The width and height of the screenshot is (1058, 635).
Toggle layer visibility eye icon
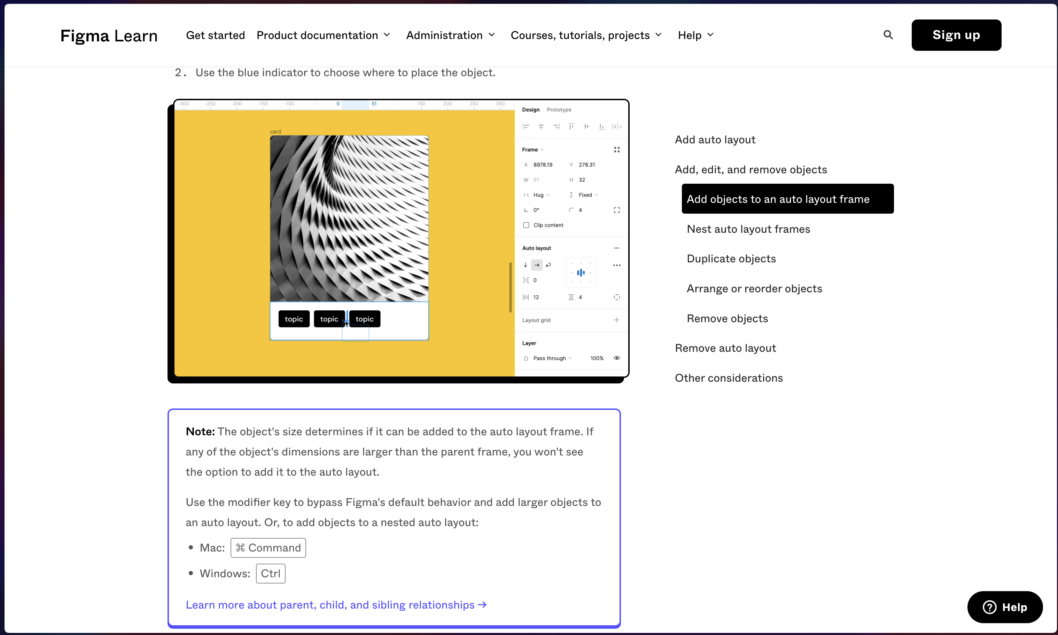click(616, 358)
